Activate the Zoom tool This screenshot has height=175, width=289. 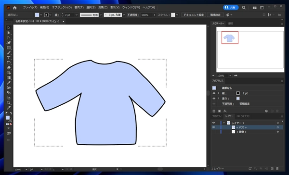pyautogui.click(x=9, y=103)
